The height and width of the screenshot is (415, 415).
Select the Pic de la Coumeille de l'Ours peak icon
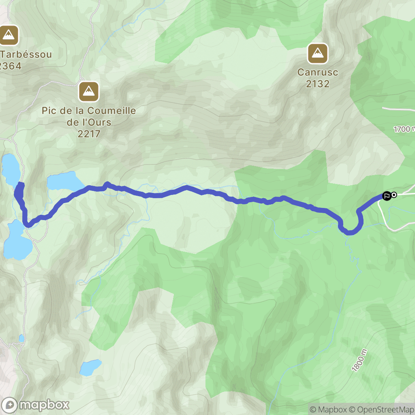[89, 92]
